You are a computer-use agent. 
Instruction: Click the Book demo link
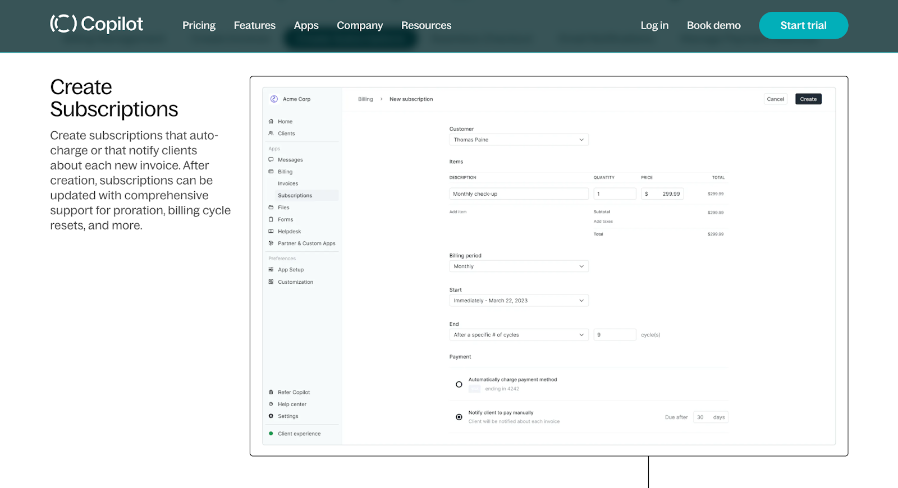point(714,25)
